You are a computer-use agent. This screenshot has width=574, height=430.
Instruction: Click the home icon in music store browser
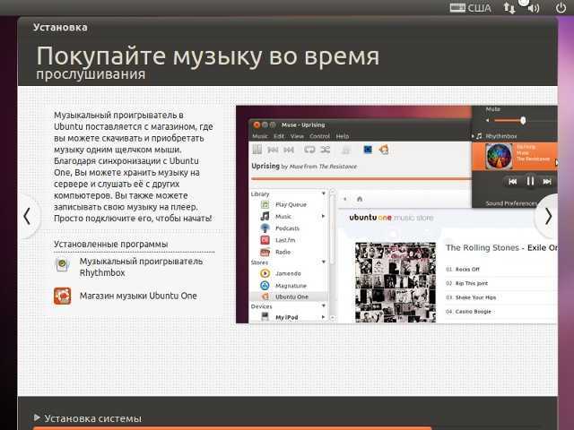click(360, 199)
